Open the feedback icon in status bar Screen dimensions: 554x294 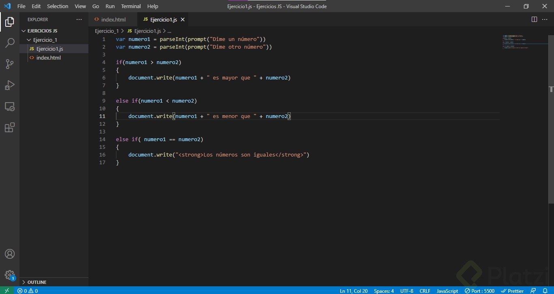click(533, 291)
